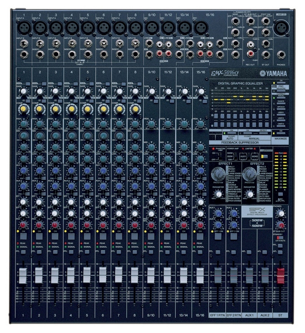Toggle channel 4 ON button
This screenshot has height=333, width=305.
pyautogui.click(x=71, y=236)
